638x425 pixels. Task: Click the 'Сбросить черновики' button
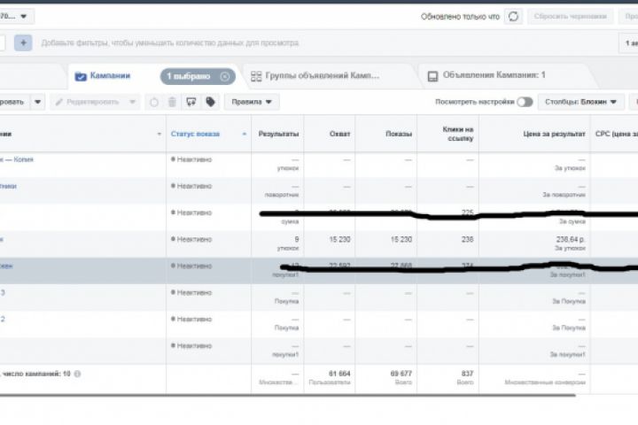[x=571, y=16]
